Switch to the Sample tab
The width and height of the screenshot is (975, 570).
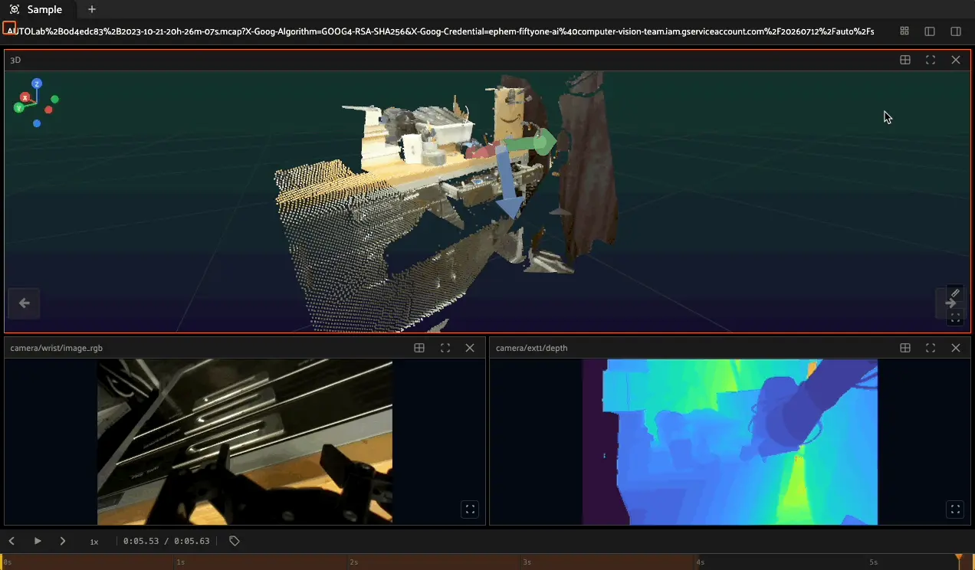[38, 10]
